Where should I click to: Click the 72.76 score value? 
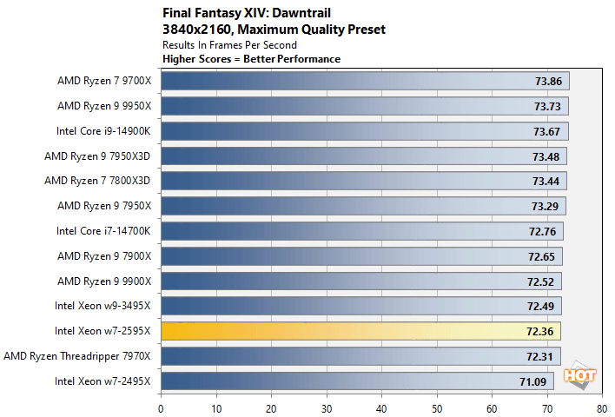[x=542, y=232]
